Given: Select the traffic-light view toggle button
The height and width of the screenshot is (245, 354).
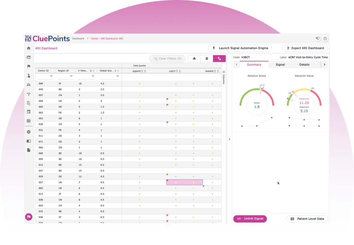Looking at the screenshot, I should (207, 59).
